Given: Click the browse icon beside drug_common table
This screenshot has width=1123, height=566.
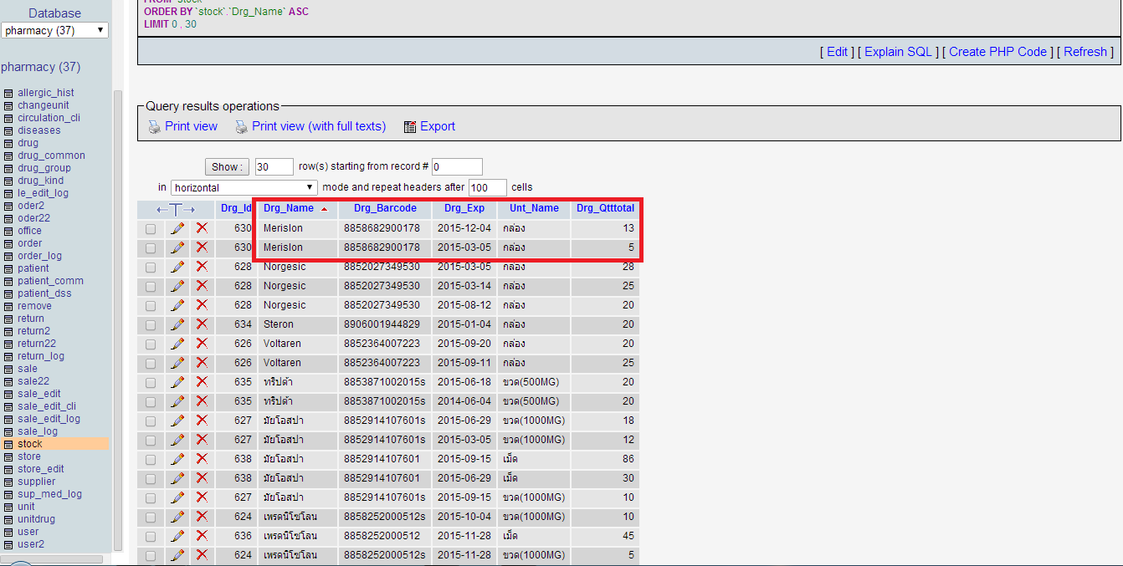Looking at the screenshot, I should [8, 156].
